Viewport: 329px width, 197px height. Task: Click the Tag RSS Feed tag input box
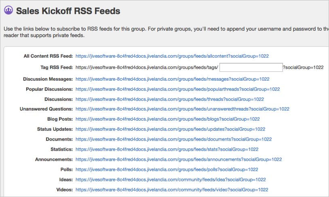point(251,67)
